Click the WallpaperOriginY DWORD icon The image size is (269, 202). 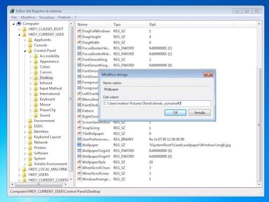coord(79,156)
